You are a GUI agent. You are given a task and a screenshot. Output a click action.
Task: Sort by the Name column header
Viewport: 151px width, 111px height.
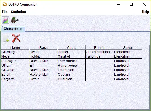point(15,47)
